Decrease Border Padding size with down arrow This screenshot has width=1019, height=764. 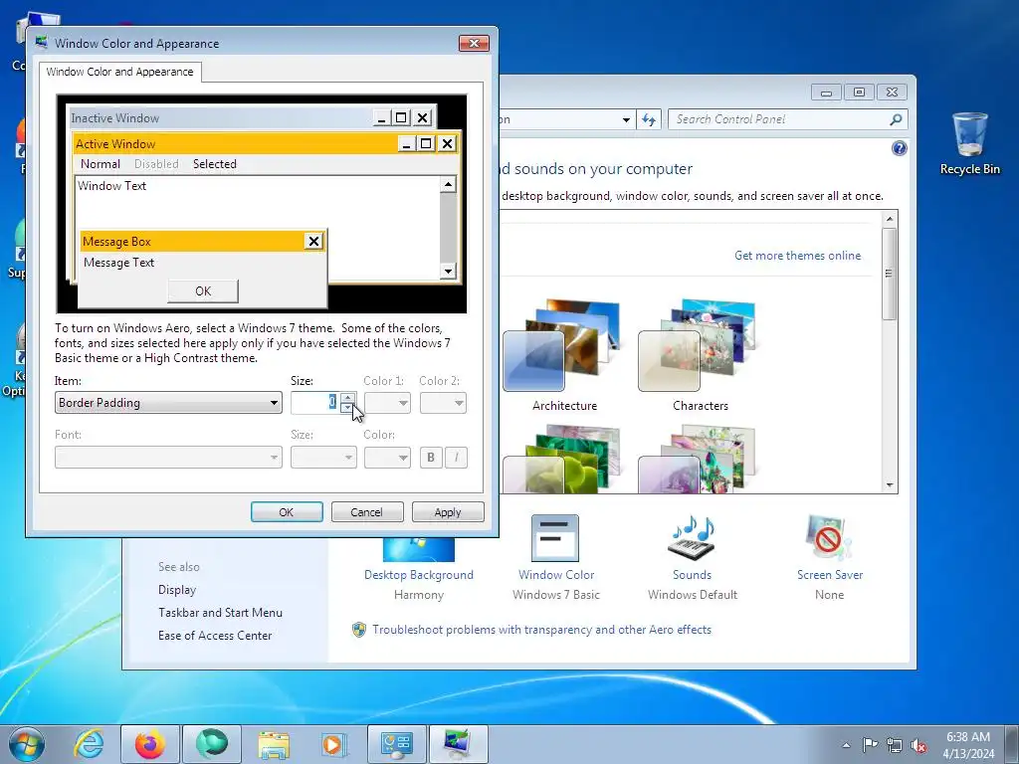tap(347, 408)
